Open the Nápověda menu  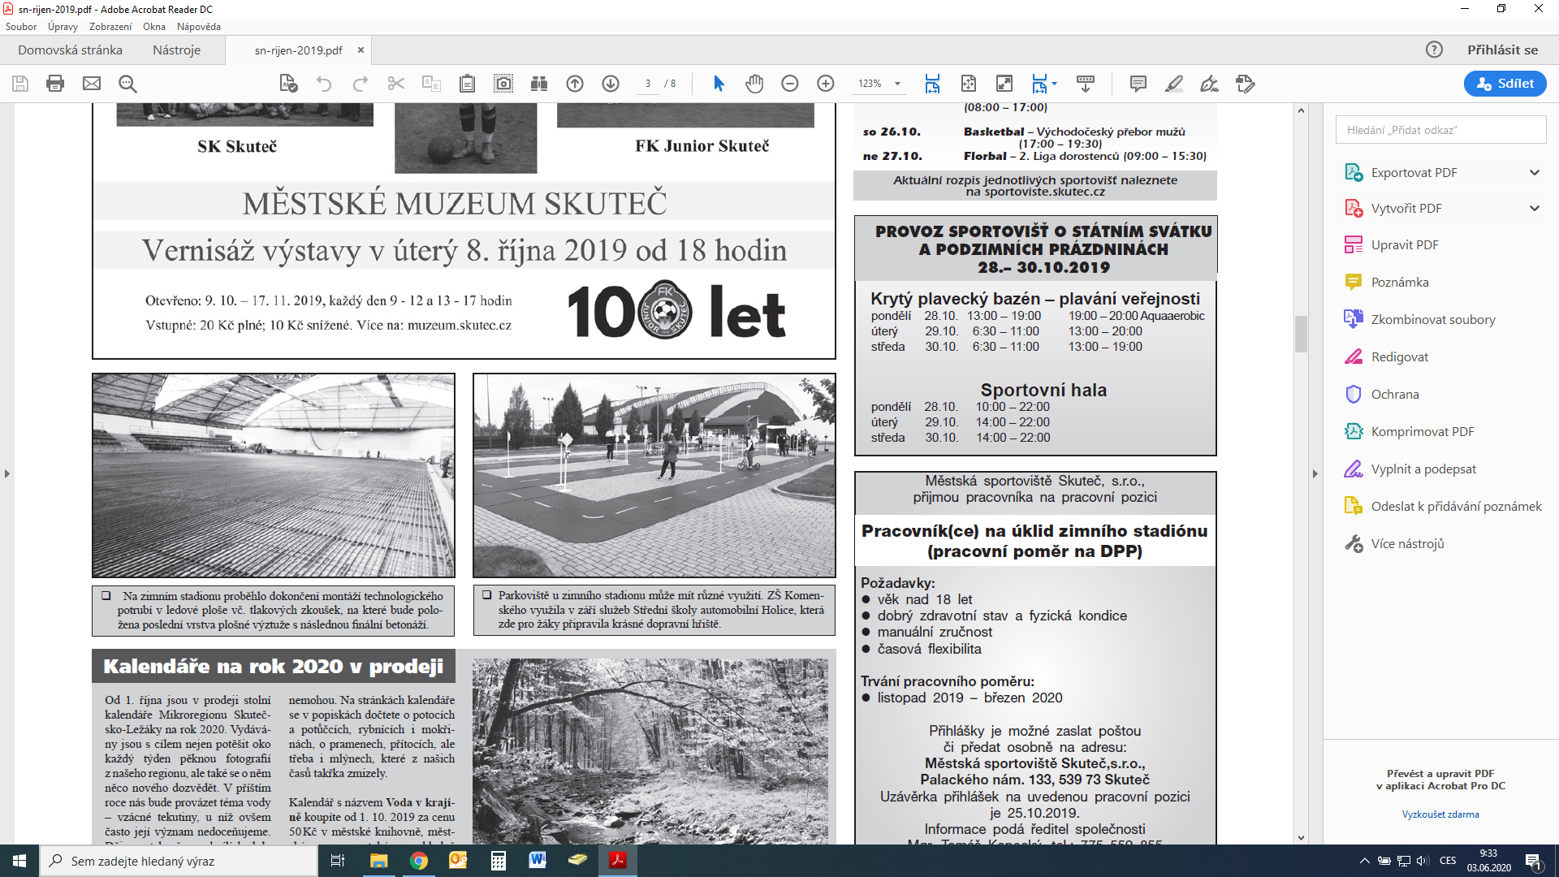tap(199, 27)
